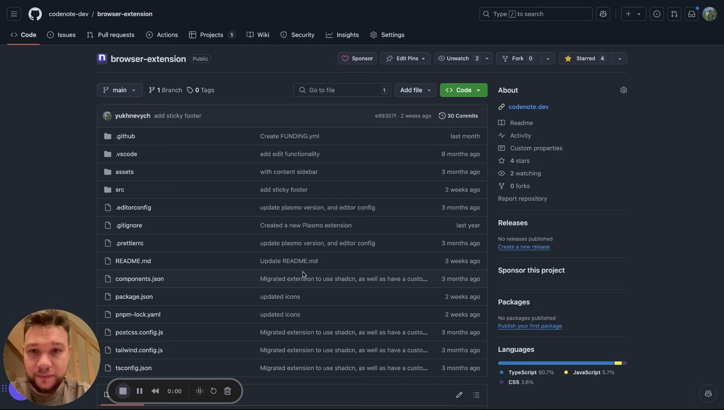
Task: Click the codenote repository logo icon
Action: click(102, 58)
